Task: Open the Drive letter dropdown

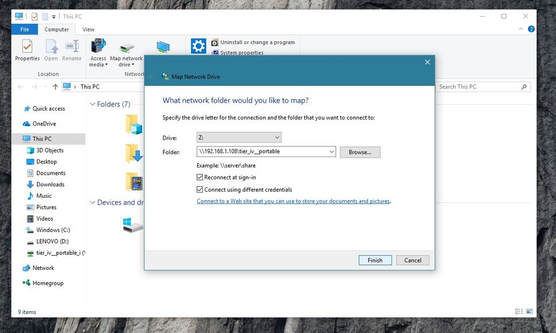Action: pyautogui.click(x=277, y=138)
